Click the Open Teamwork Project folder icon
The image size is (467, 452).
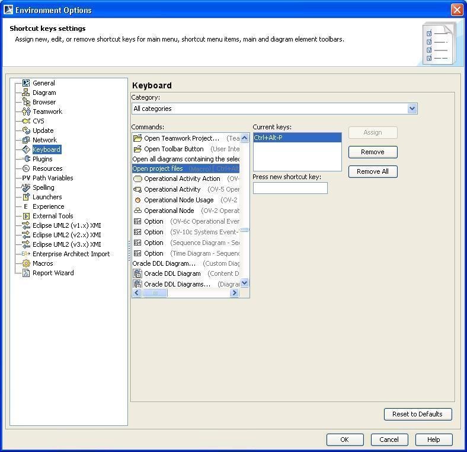pos(137,138)
